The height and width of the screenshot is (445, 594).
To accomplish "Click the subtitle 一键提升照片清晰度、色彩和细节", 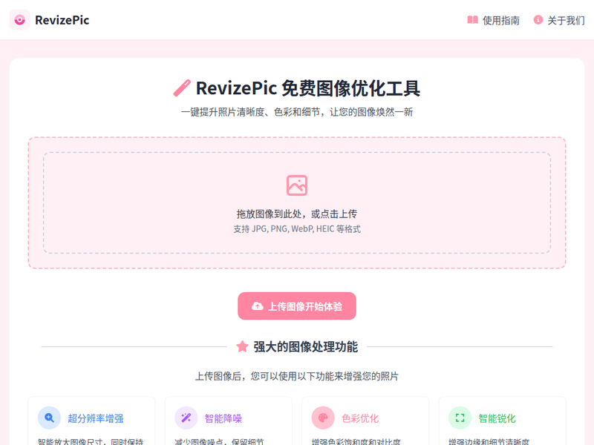I will tap(297, 112).
